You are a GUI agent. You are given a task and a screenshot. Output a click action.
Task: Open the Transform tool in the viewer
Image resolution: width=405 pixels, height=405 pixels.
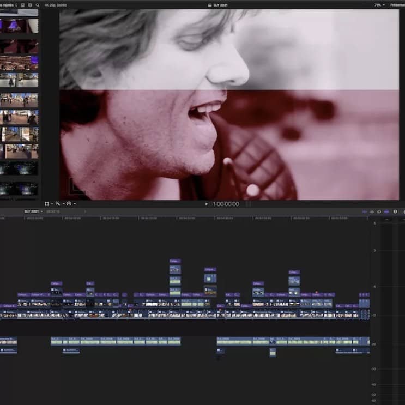(47, 204)
